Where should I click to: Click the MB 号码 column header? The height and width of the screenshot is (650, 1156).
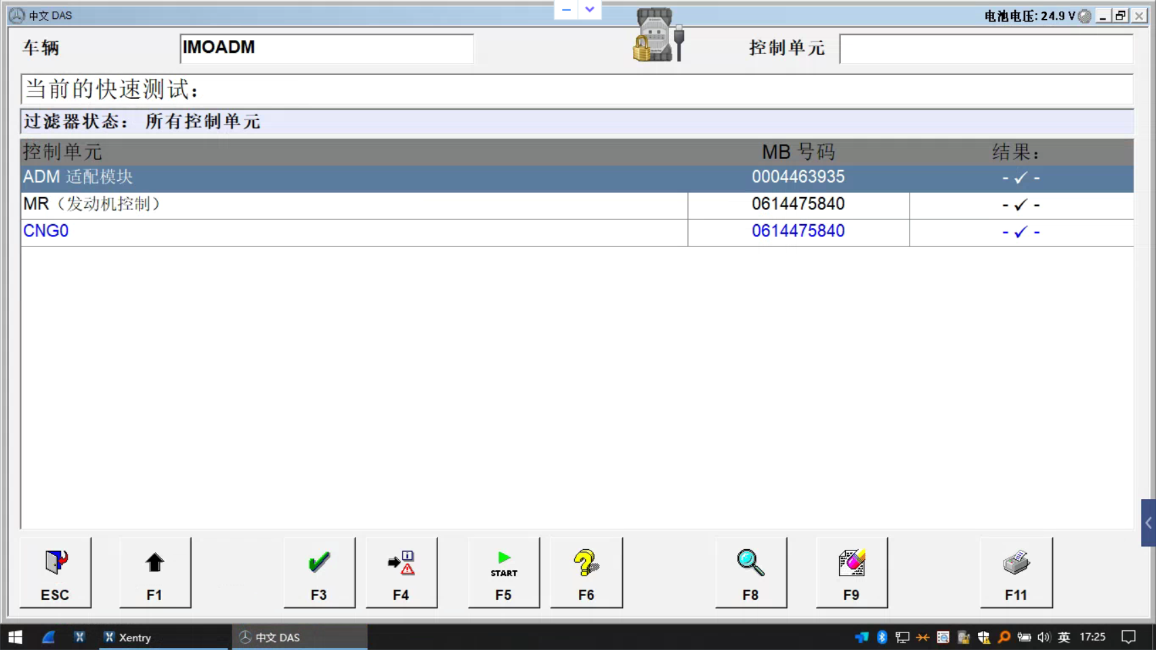[x=798, y=152]
